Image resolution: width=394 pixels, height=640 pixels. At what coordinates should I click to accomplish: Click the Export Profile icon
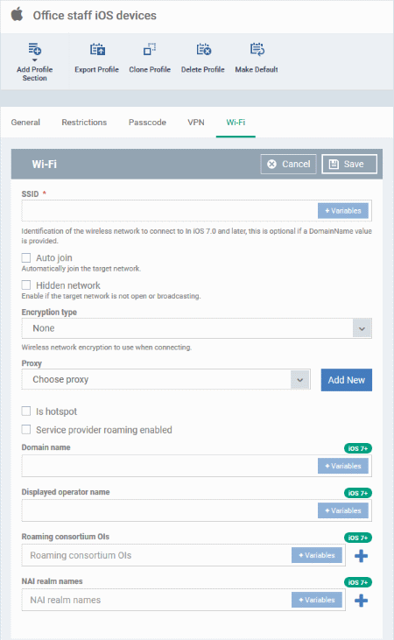tap(97, 49)
